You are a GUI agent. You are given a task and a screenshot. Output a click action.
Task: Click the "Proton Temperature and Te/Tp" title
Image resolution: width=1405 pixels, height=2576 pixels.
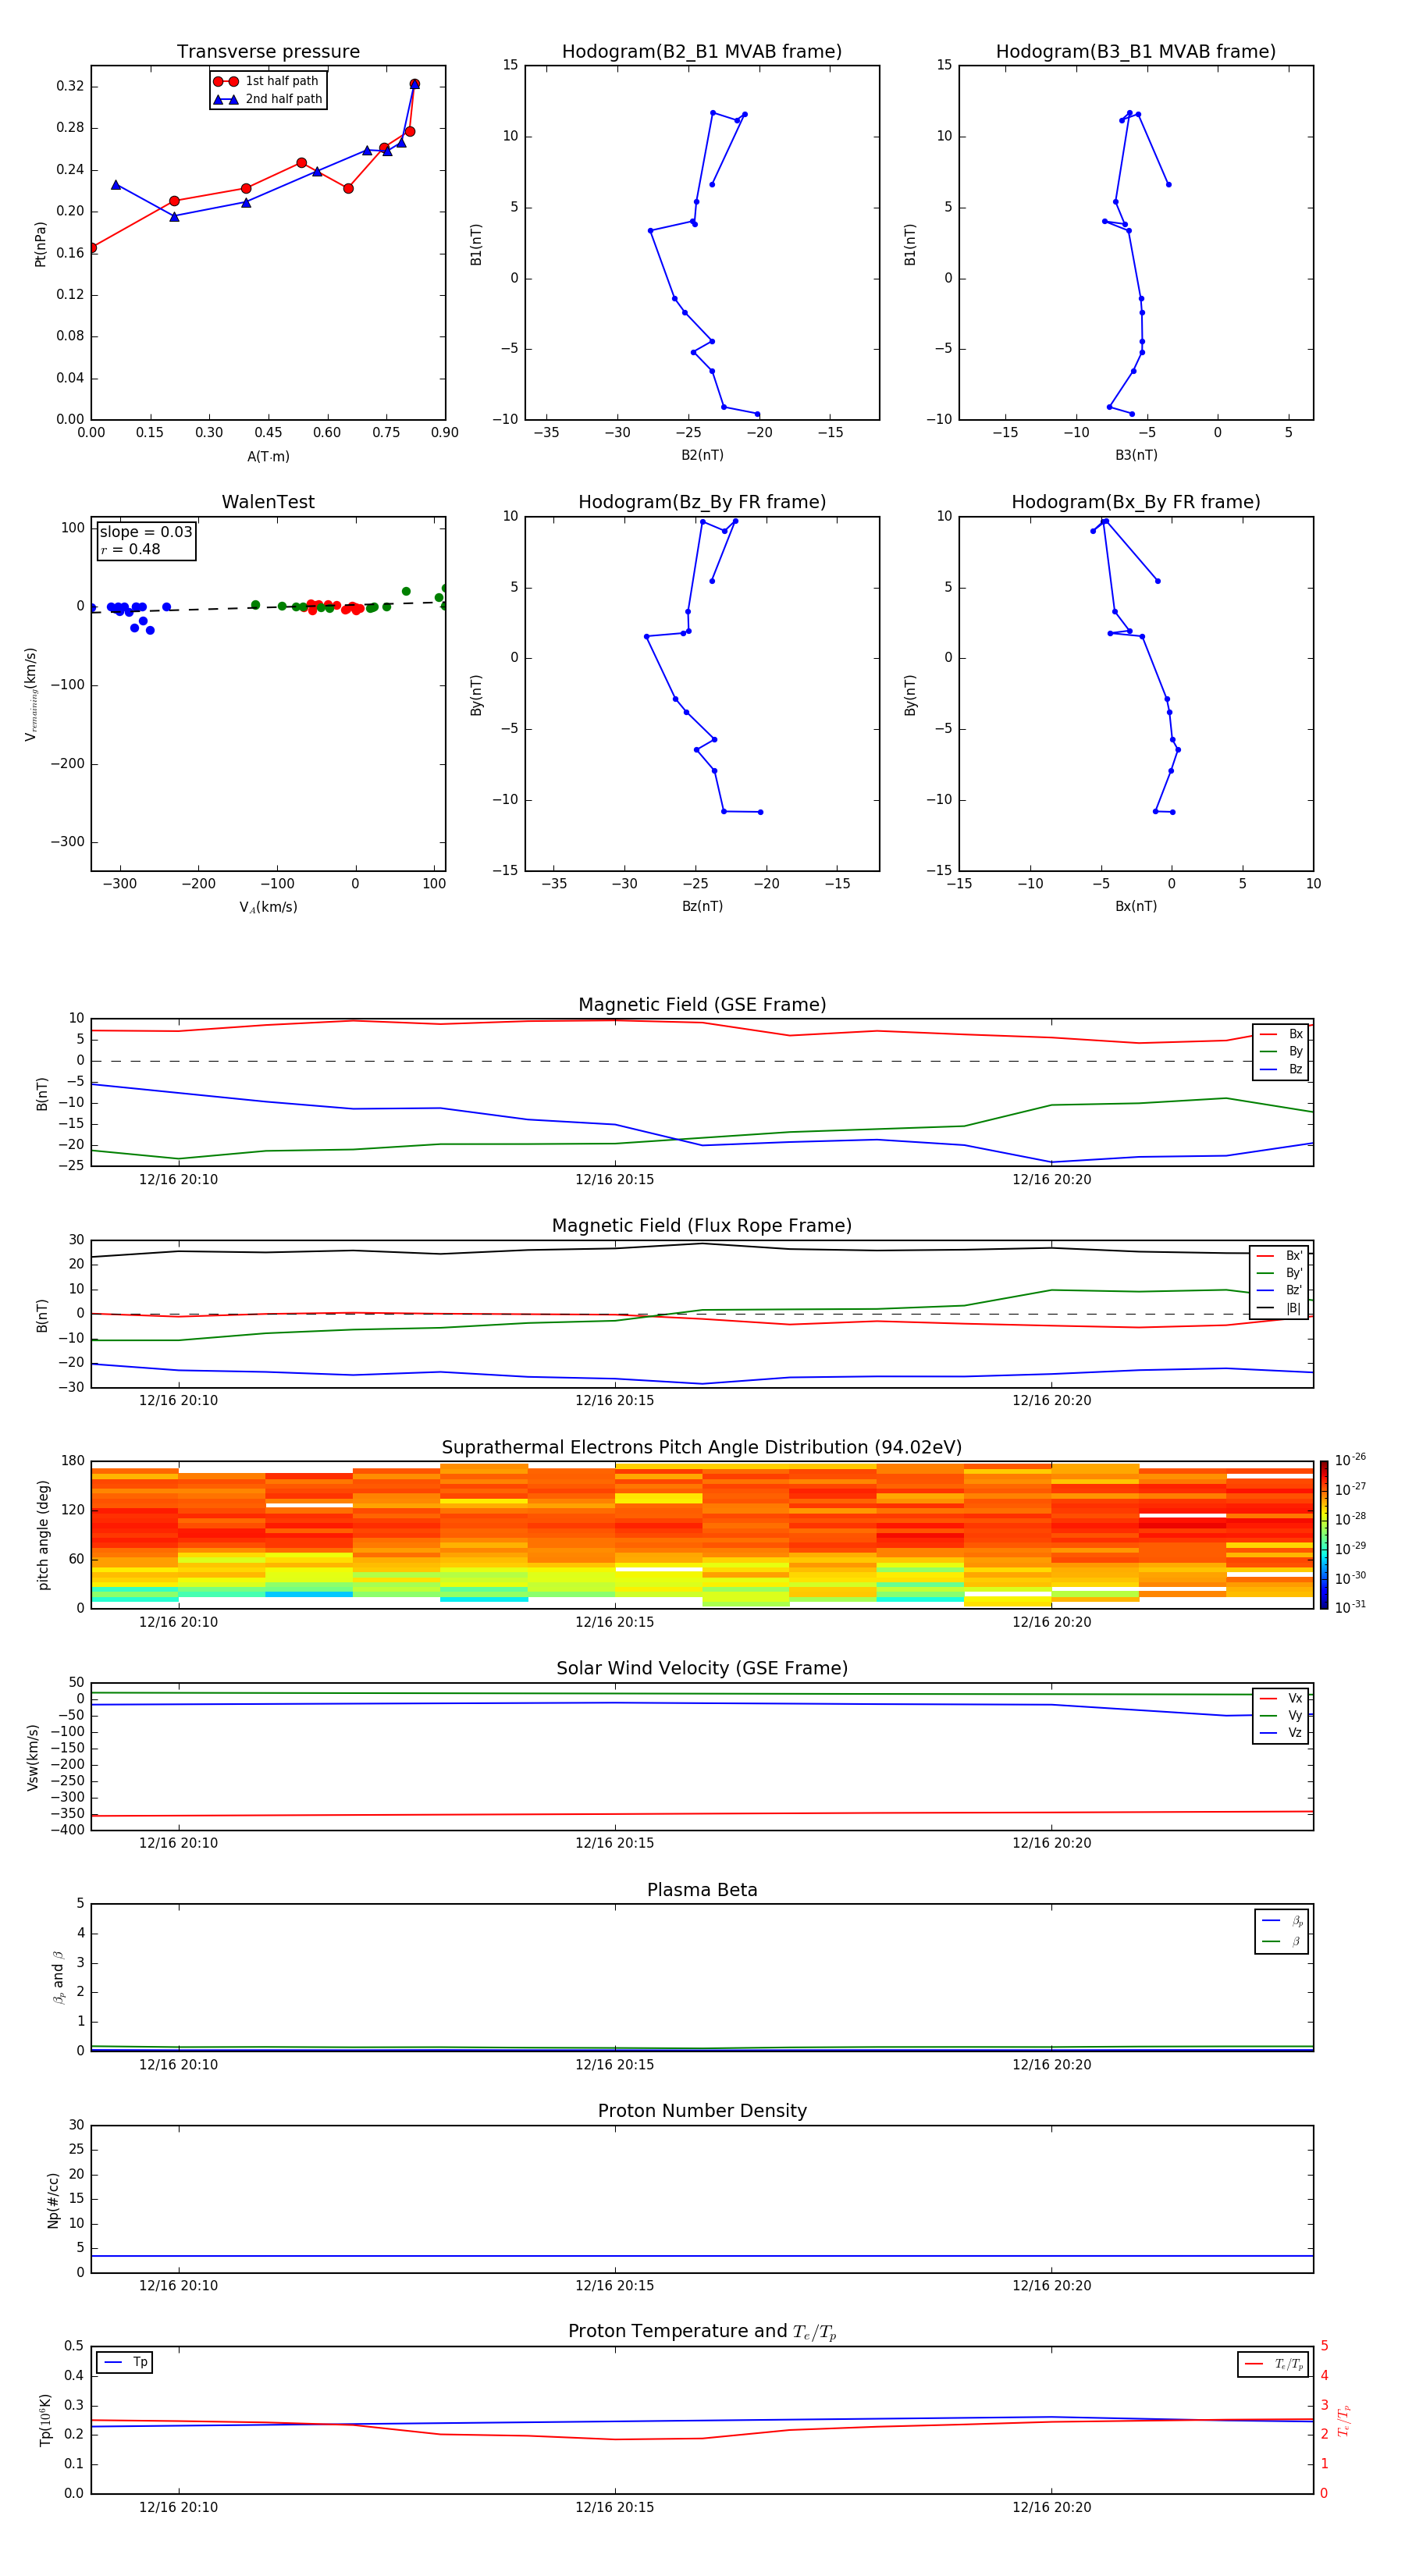[702, 2332]
